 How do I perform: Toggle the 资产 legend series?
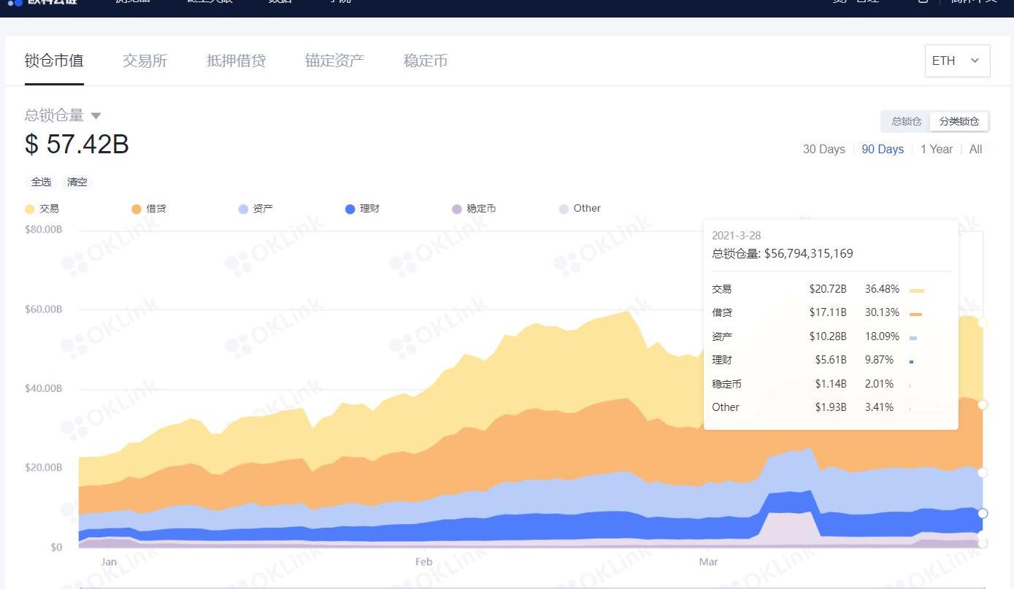[256, 209]
